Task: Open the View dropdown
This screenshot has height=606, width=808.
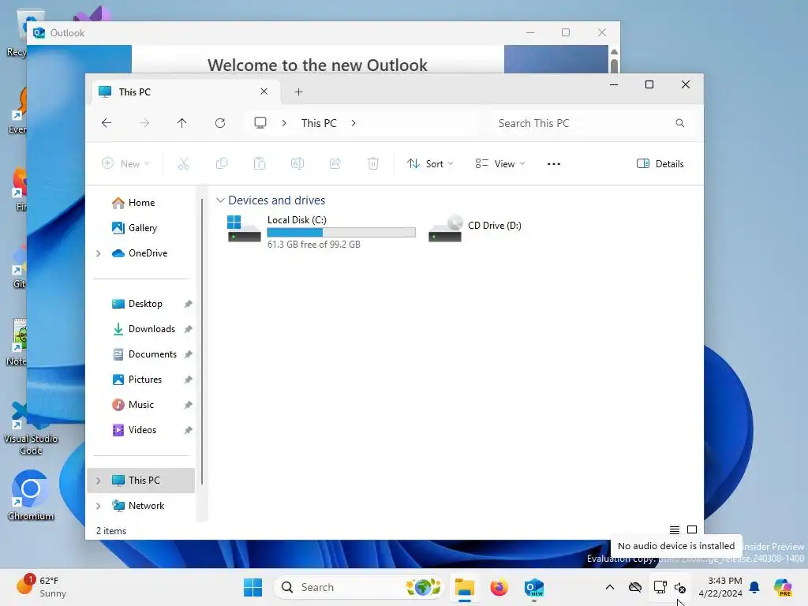Action: [x=499, y=164]
